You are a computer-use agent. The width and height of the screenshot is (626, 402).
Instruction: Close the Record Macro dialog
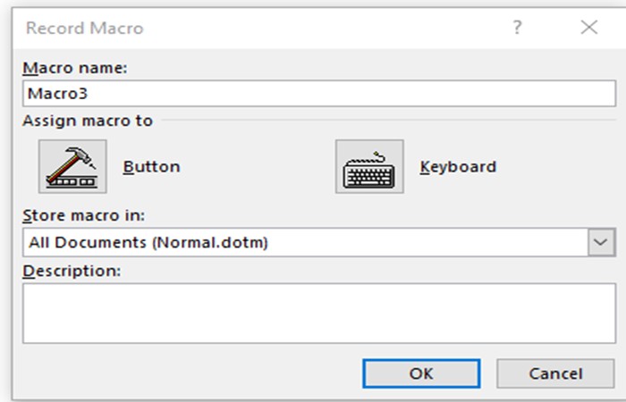pos(588,28)
